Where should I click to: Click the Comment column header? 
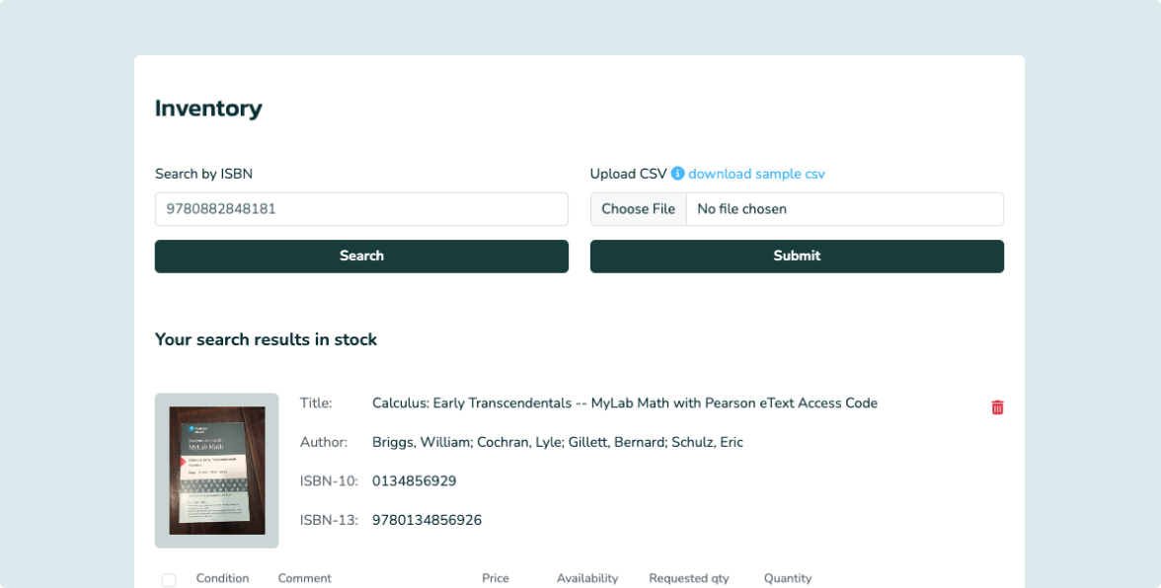[305, 578]
